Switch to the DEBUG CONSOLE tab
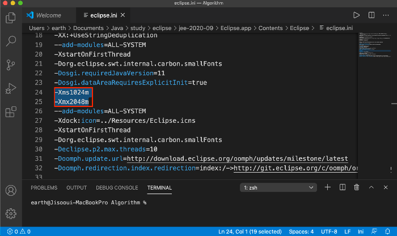The height and width of the screenshot is (236, 397). [117, 188]
